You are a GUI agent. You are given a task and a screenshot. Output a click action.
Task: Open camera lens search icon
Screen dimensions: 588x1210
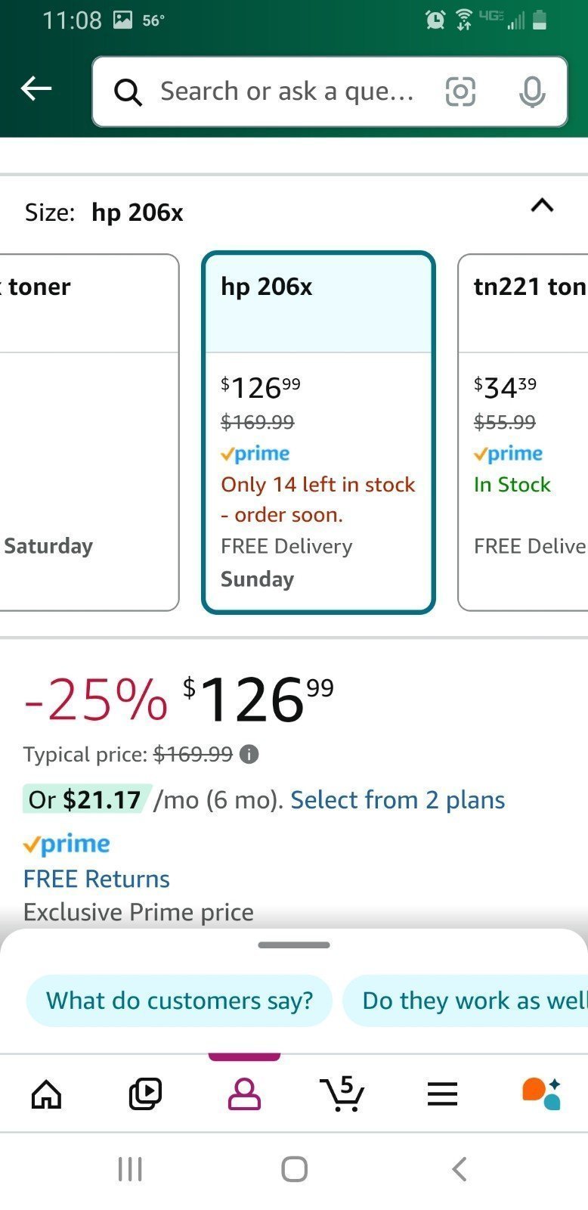[460, 92]
